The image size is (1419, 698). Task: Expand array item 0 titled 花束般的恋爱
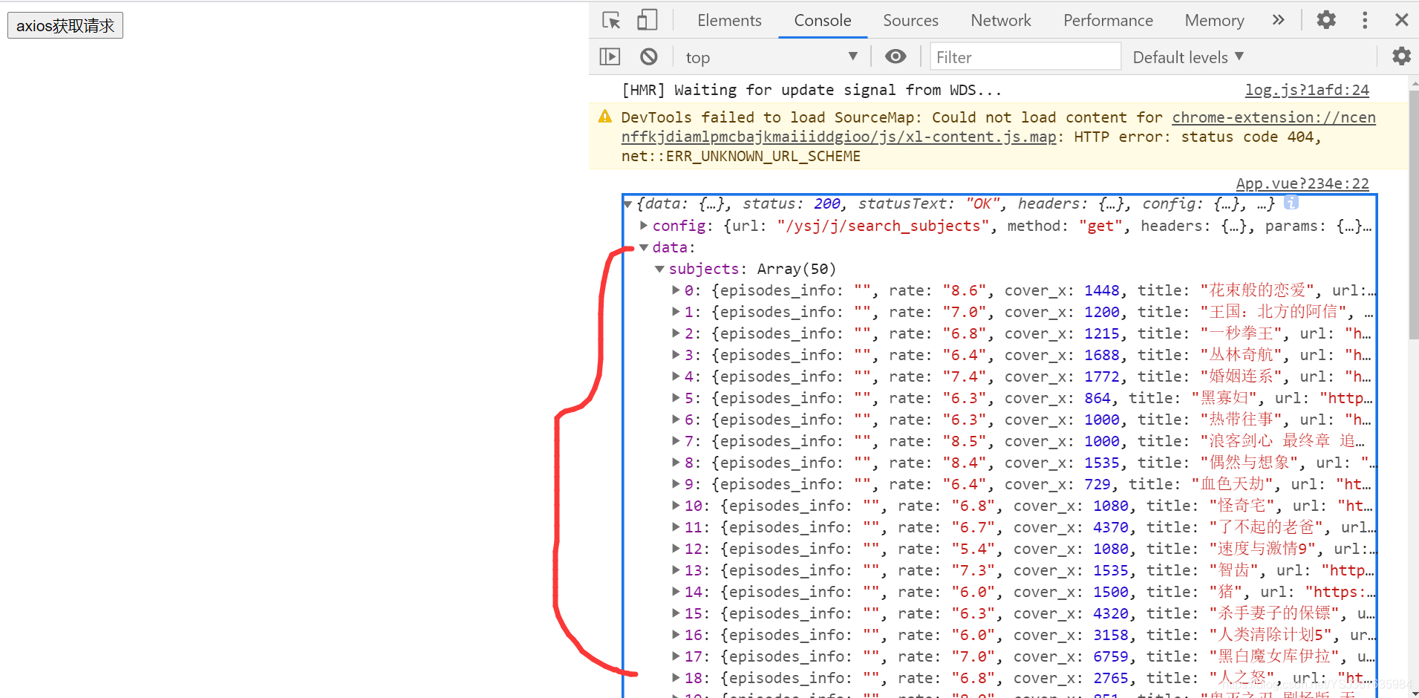click(x=676, y=290)
